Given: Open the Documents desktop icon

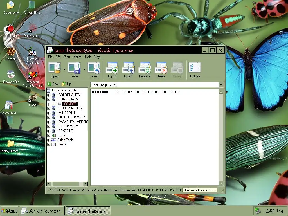Looking at the screenshot, I should [11, 8].
